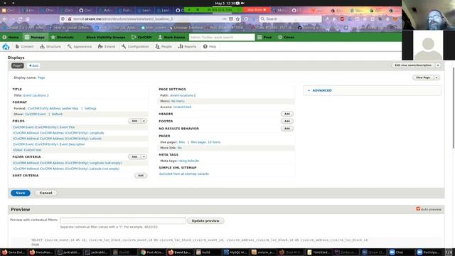This screenshot has height=256, width=455.
Task: Open the Shortcuts toolbar tab
Action: (63, 37)
